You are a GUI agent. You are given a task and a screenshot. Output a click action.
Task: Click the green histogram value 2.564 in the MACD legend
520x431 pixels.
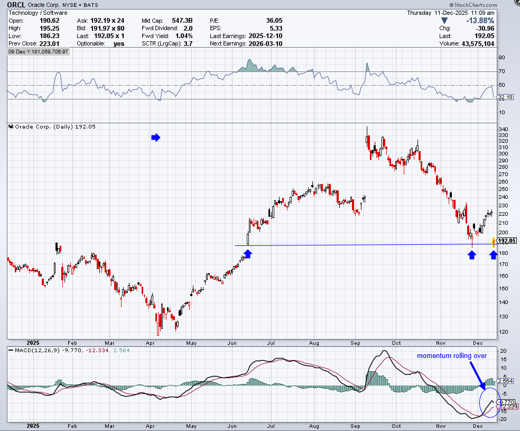[x=122, y=351]
